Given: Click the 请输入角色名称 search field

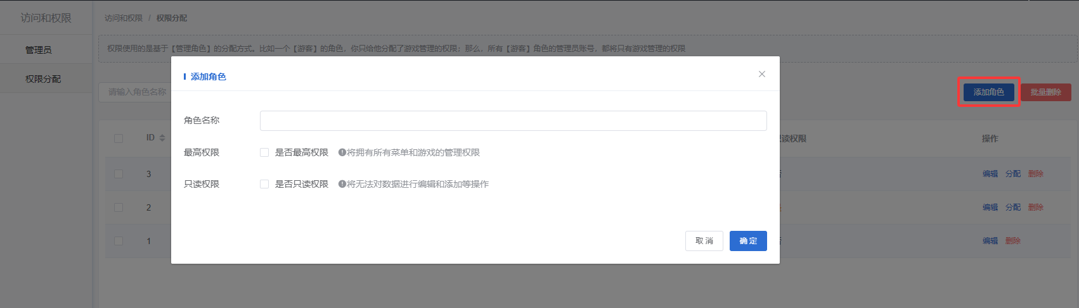Looking at the screenshot, I should (134, 92).
